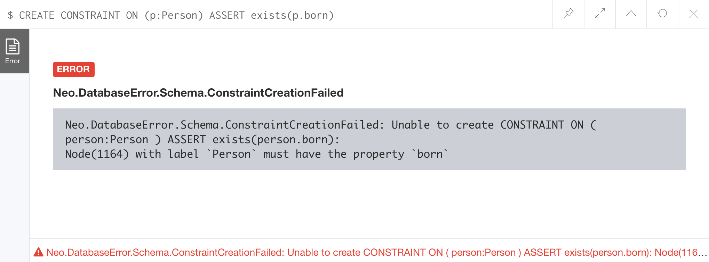Click the red ERROR badge
Image resolution: width=709 pixels, height=262 pixels.
(73, 69)
